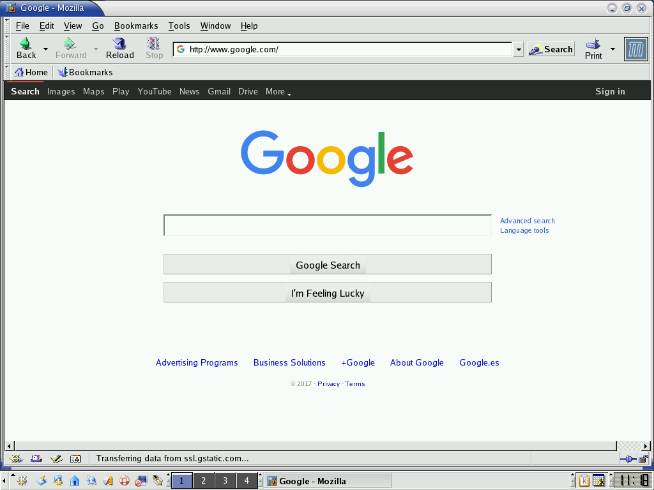Screen dimensions: 654x490
Task: Launch the fountain pen panel icon
Action: pos(158,481)
